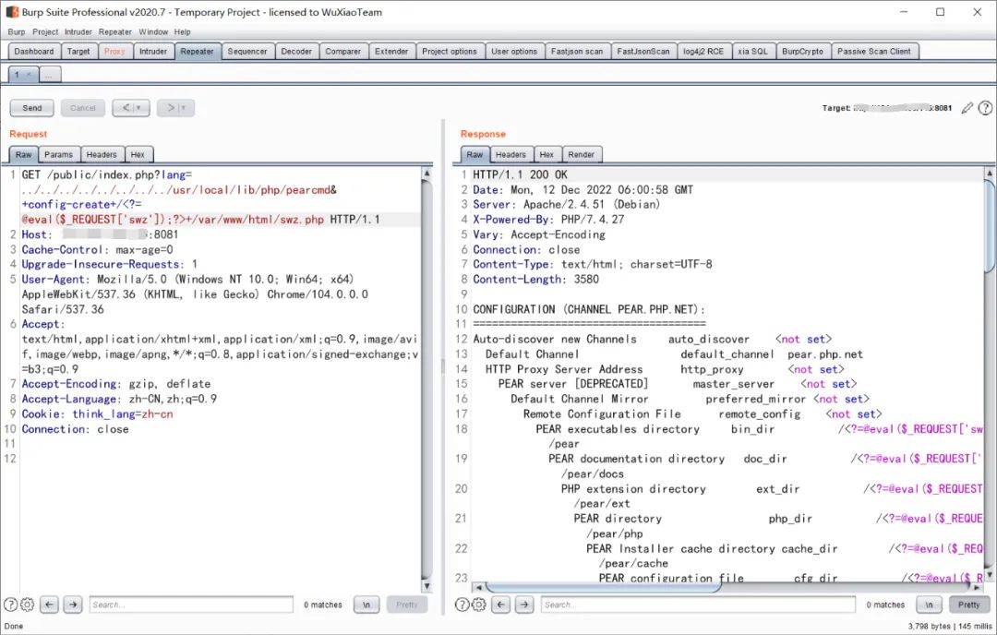This screenshot has height=635, width=997.
Task: Close Repeater request tab 1
Action: coord(29,75)
